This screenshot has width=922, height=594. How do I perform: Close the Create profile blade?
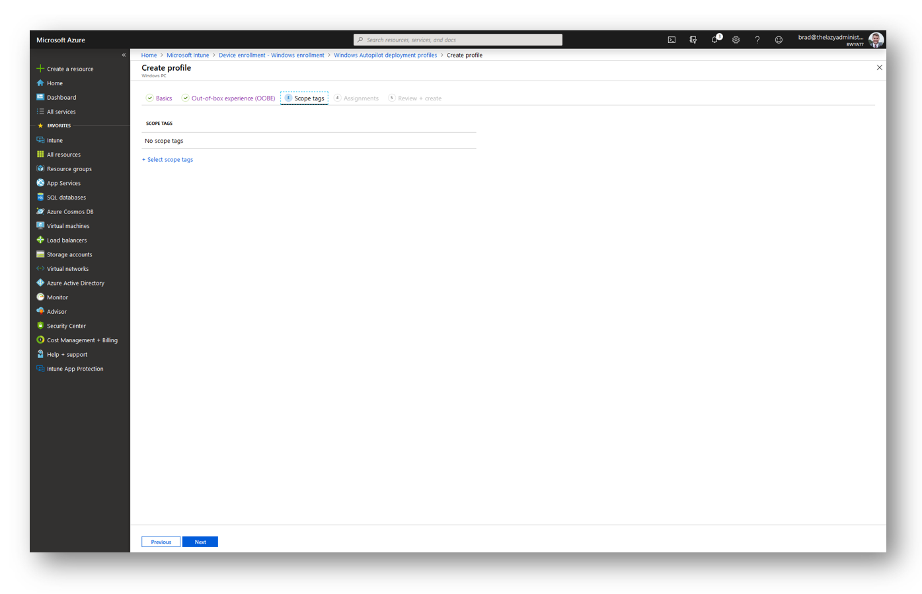(x=879, y=67)
